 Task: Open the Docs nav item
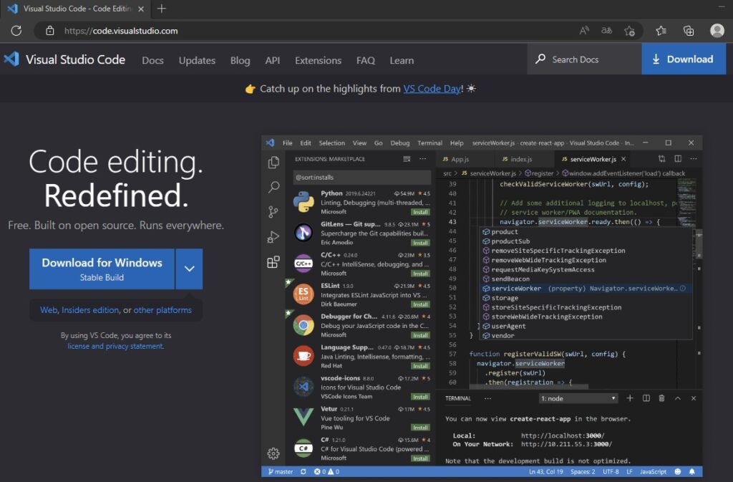[x=153, y=60]
